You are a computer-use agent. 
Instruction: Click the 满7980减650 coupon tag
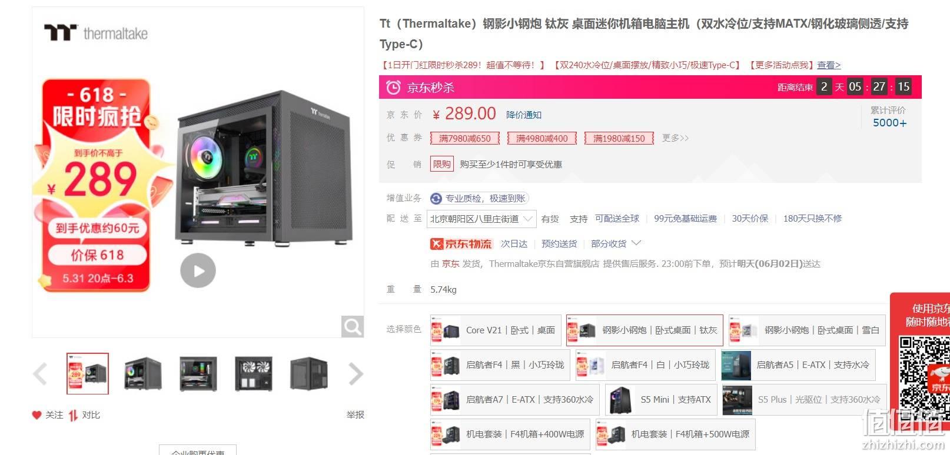point(465,139)
